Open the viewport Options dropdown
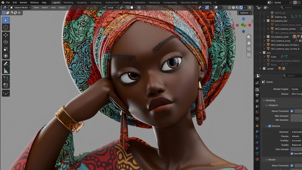Screen dimensions: 302x170 coord(245,13)
